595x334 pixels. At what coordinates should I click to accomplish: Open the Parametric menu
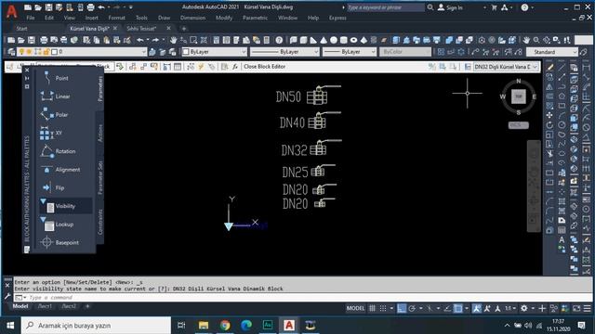255,18
